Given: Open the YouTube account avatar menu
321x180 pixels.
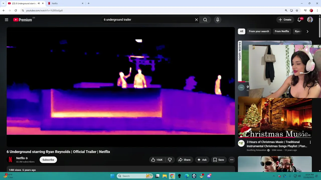Looking at the screenshot, I should tap(310, 20).
